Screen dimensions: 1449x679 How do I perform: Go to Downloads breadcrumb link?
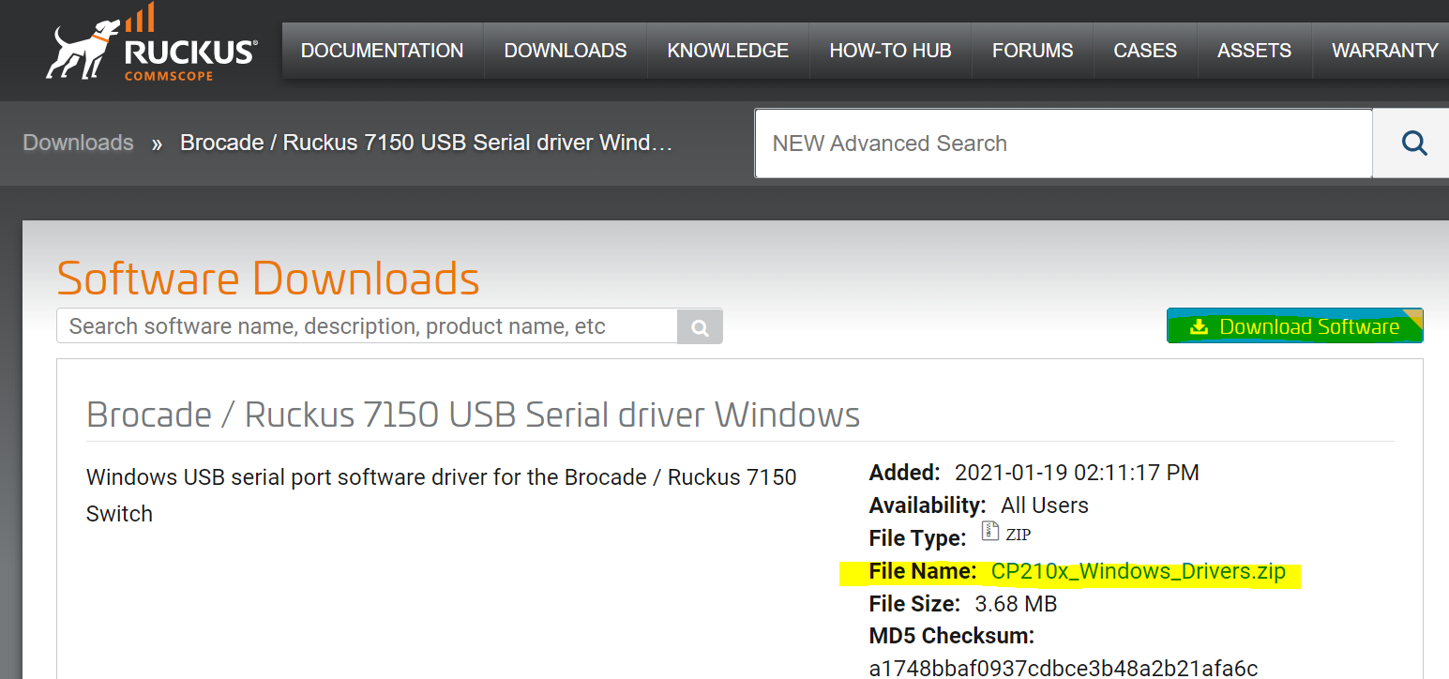coord(79,143)
